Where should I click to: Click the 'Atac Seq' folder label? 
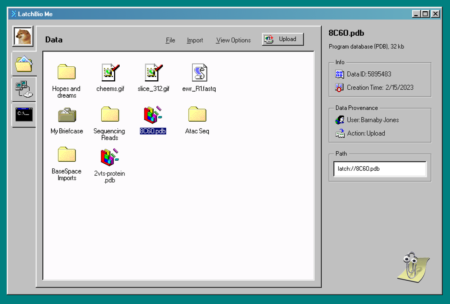[x=197, y=131]
